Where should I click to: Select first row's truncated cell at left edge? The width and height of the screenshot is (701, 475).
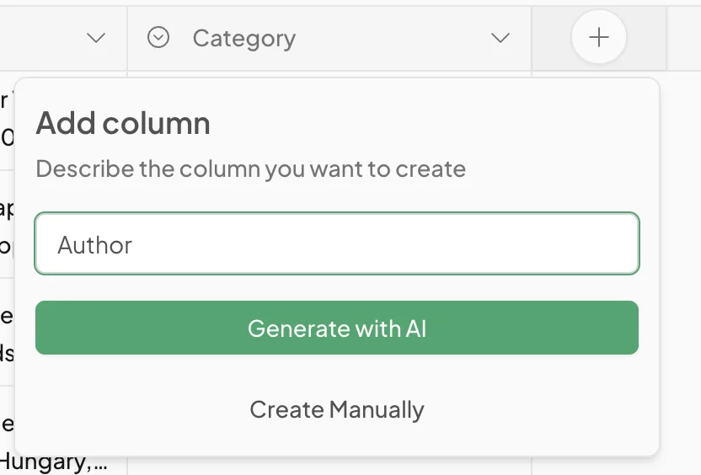pyautogui.click(x=7, y=118)
